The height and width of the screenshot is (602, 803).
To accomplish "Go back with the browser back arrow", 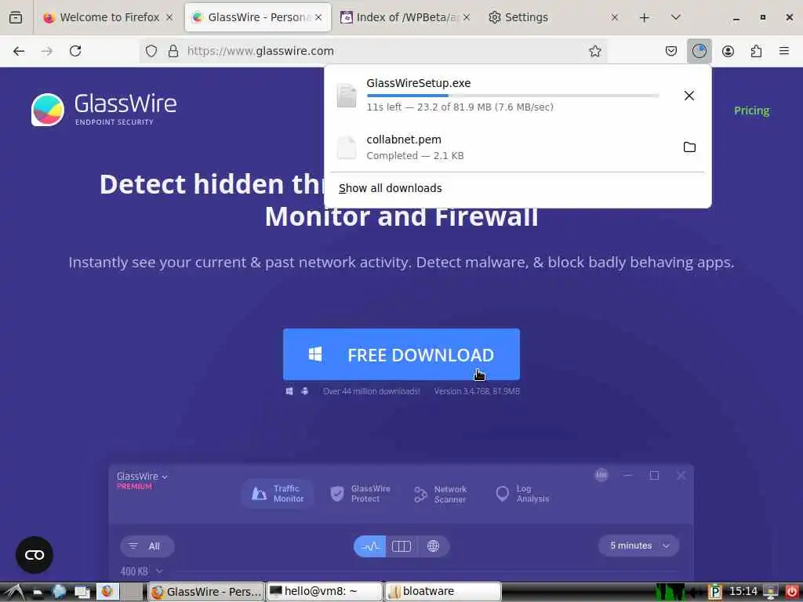I will (19, 51).
